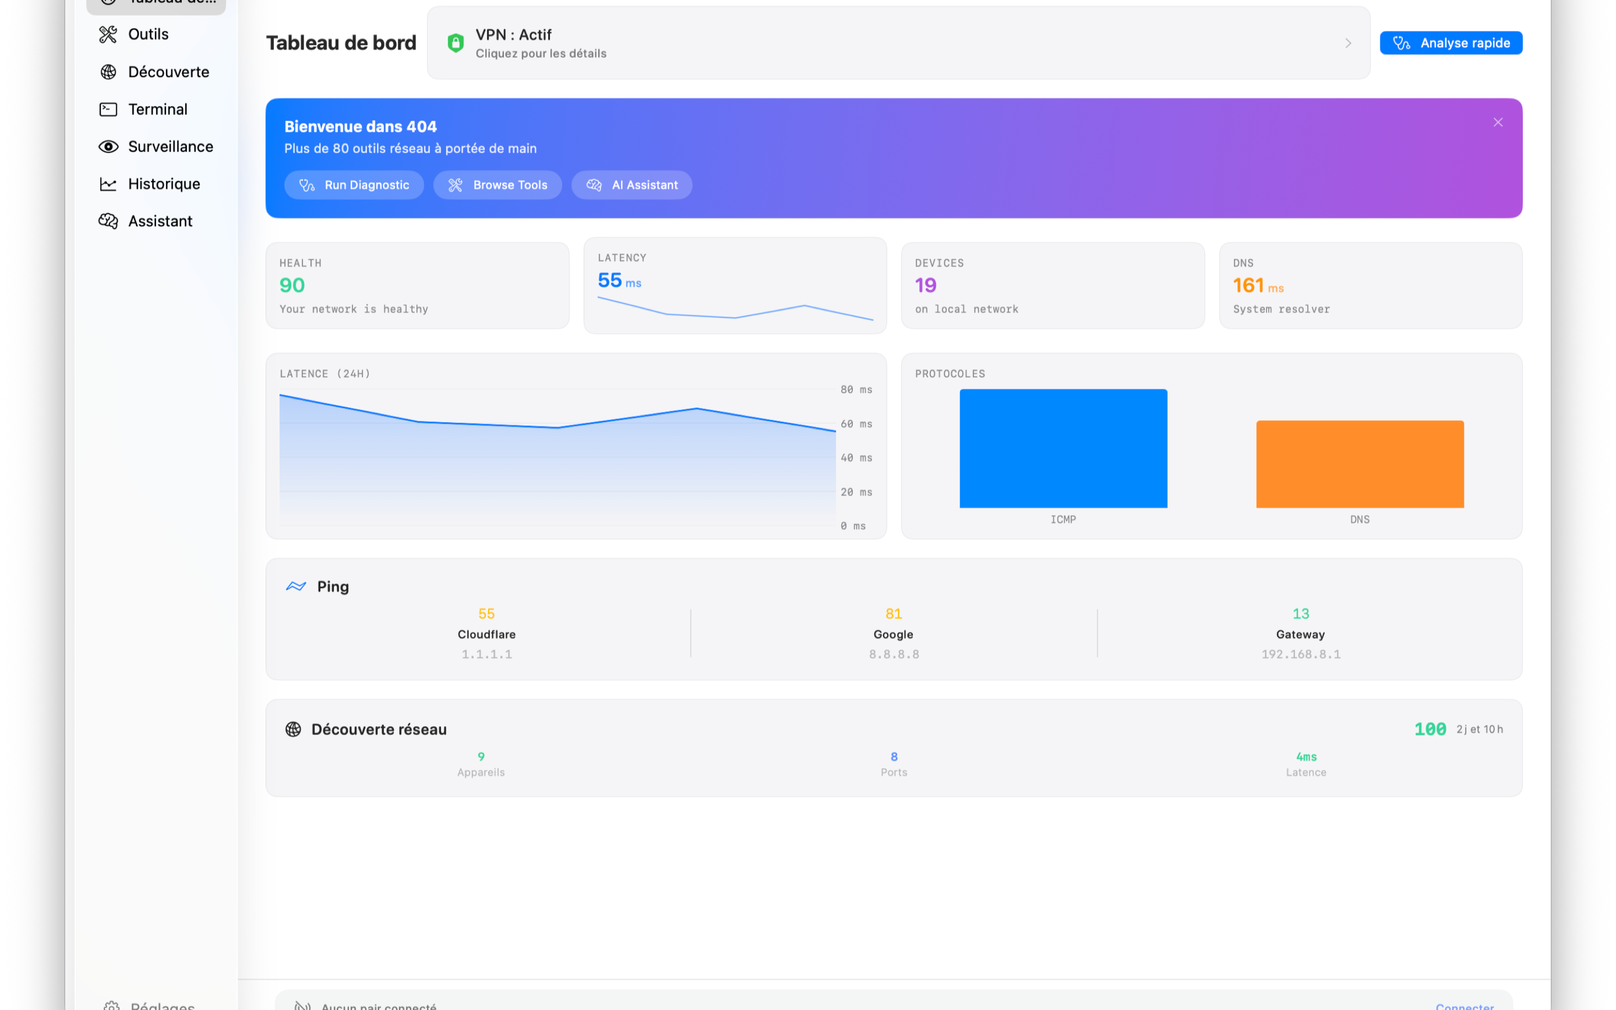1616x1010 pixels.
Task: Click the green VPN shield icon
Action: coord(456,43)
